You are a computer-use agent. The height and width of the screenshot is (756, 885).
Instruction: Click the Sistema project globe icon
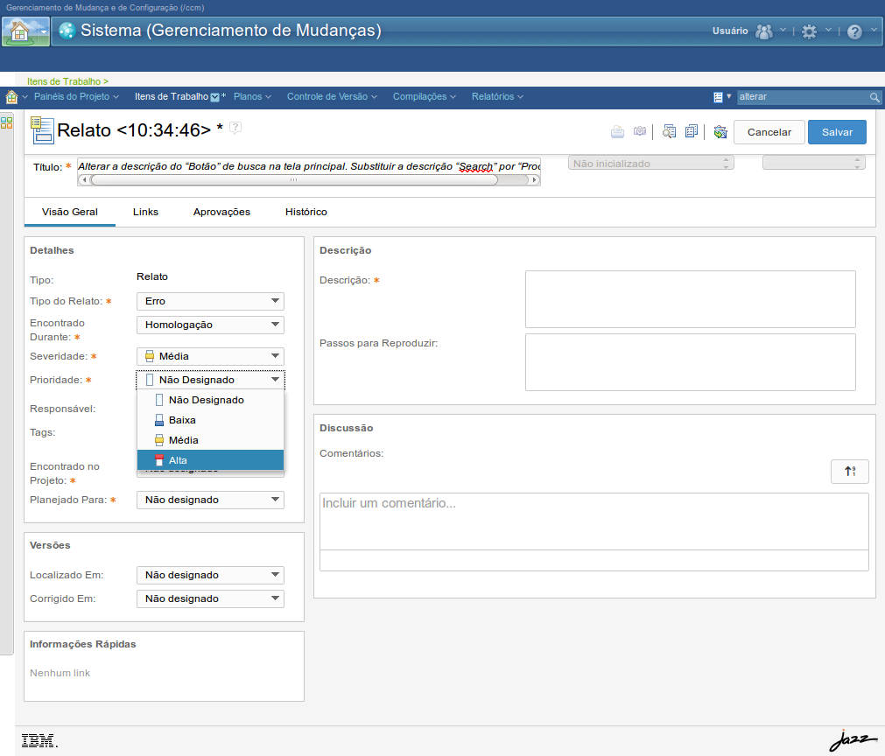(67, 31)
